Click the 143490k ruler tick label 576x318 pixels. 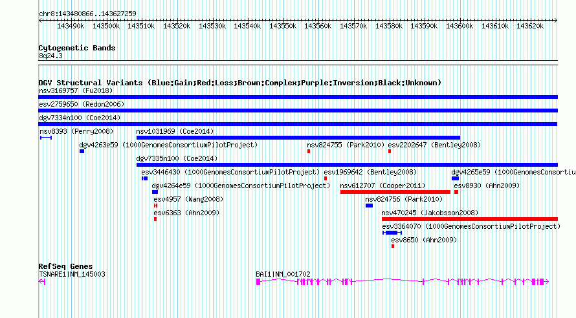[x=71, y=26]
